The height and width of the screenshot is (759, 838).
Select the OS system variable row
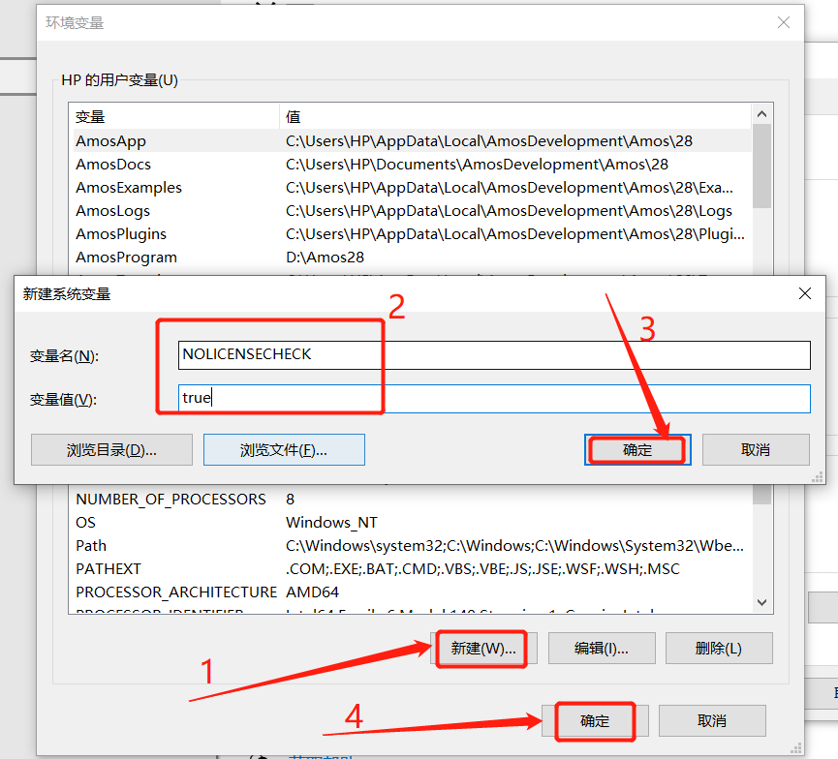tap(411, 523)
